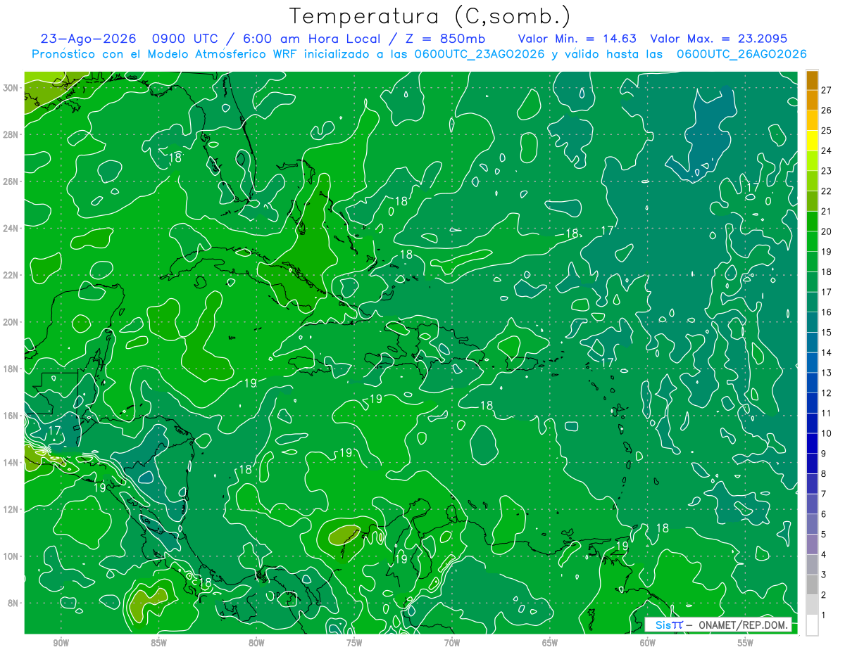Click "Pronóstico con el Modelo Atmosferico WRF" text
This screenshot has width=845, height=652.
click(165, 54)
